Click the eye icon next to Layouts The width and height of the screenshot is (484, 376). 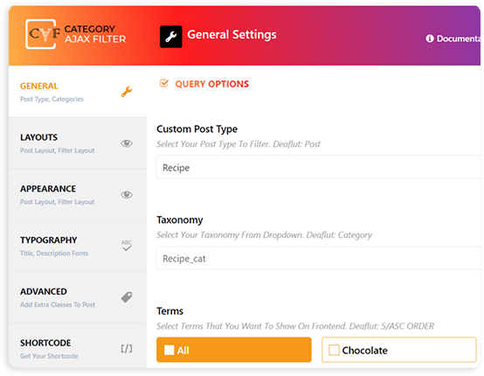click(127, 143)
